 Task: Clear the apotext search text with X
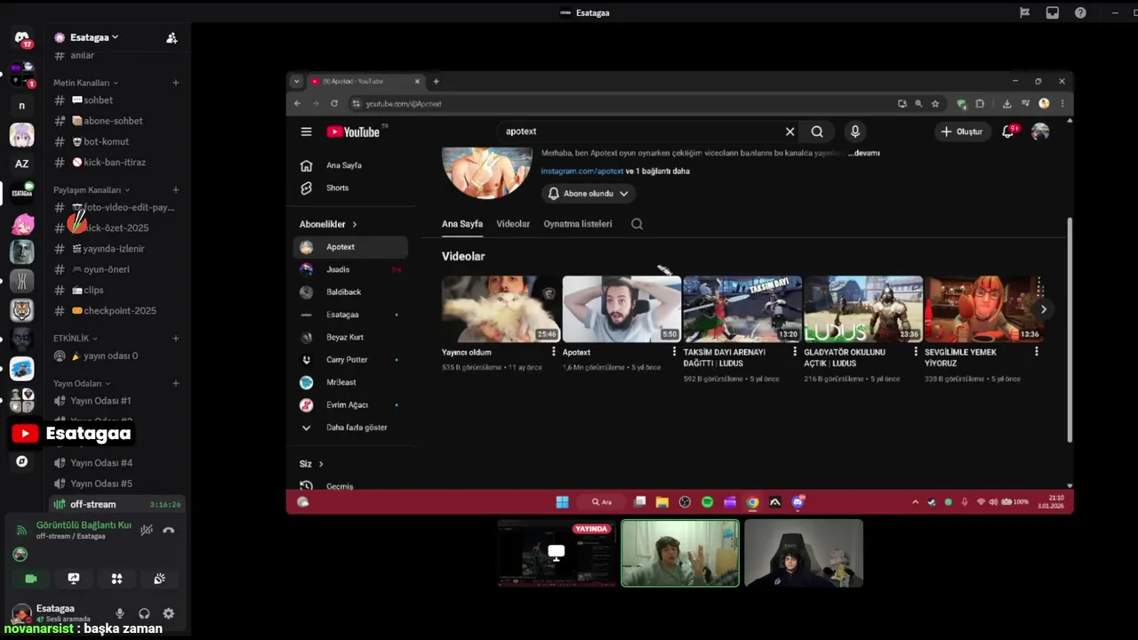click(x=789, y=132)
